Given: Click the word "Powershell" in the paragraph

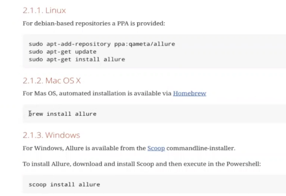Looking at the screenshot, I should pyautogui.click(x=243, y=164).
